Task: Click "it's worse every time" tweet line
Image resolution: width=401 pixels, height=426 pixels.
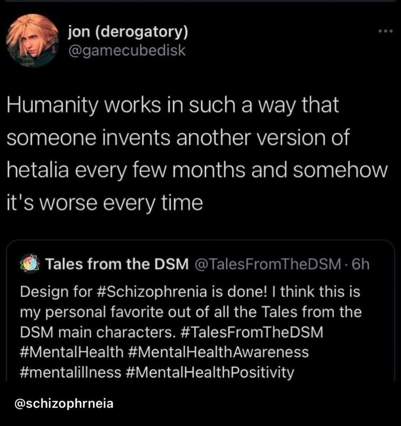Action: pos(105,203)
